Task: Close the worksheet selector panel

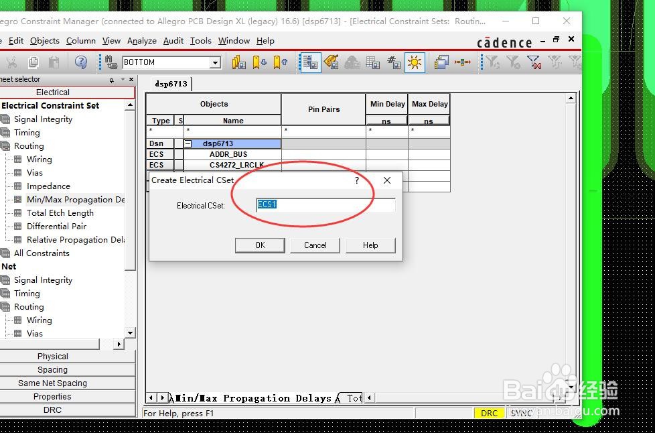Action: (131, 79)
